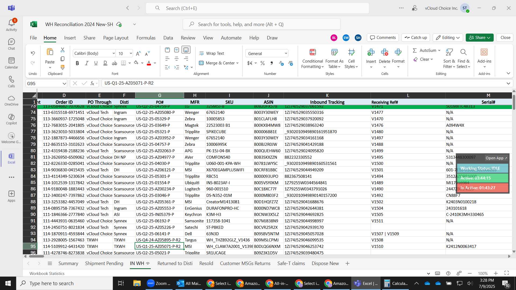Open the Page Layout ribbon tab
516x290 pixels.
pyautogui.click(x=116, y=38)
